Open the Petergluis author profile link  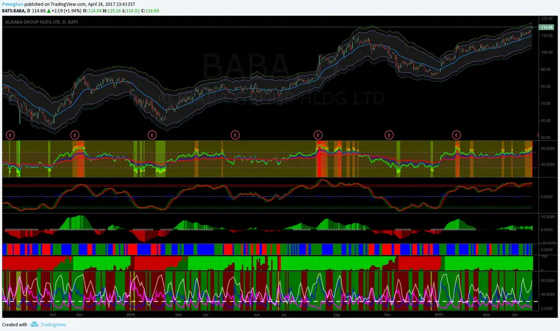tap(13, 4)
